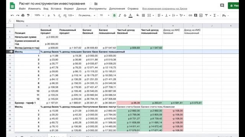The image size is (245, 137).
Task: Click the Filter funnel icon
Action: (206, 15)
